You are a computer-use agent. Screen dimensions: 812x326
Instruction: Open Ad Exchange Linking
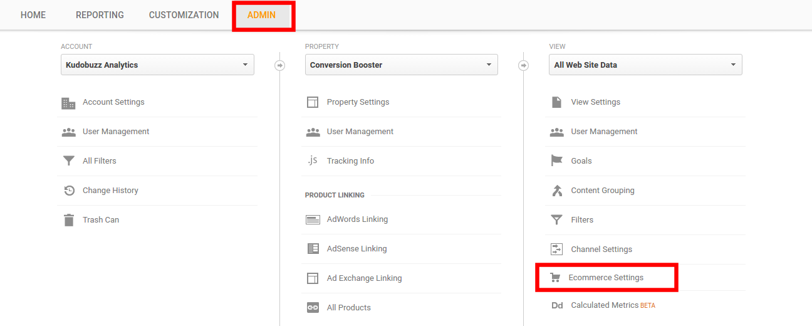pyautogui.click(x=364, y=278)
